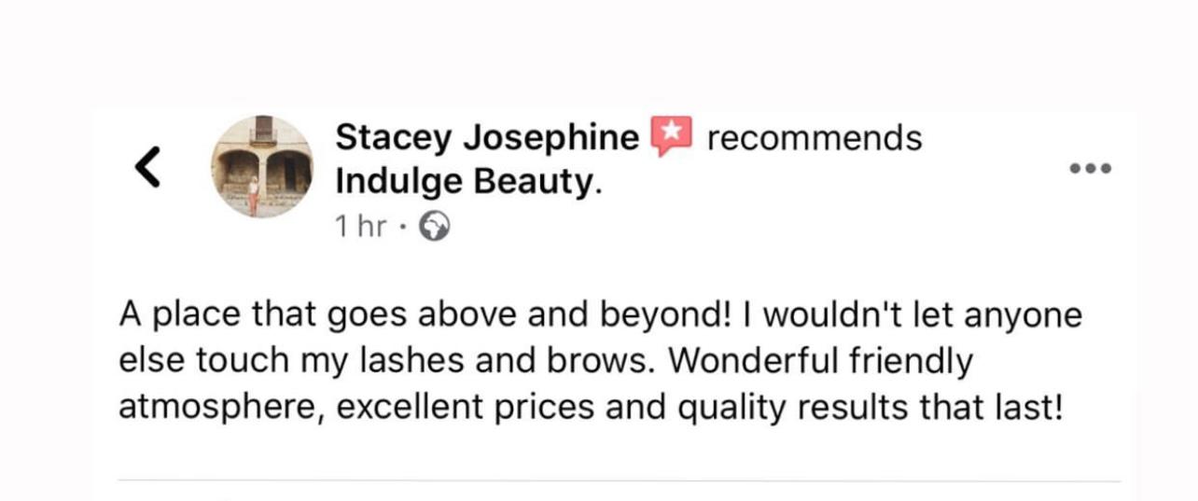Click the word "recommends" in the header
The height and width of the screenshot is (501, 1198).
click(x=814, y=138)
